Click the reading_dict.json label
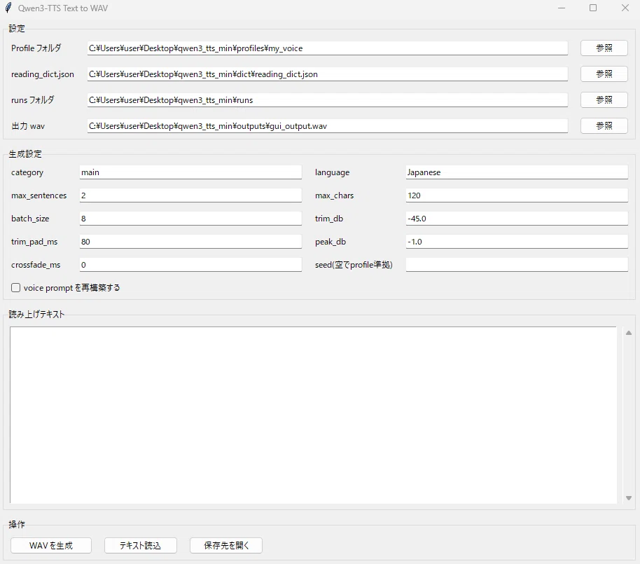 43,74
